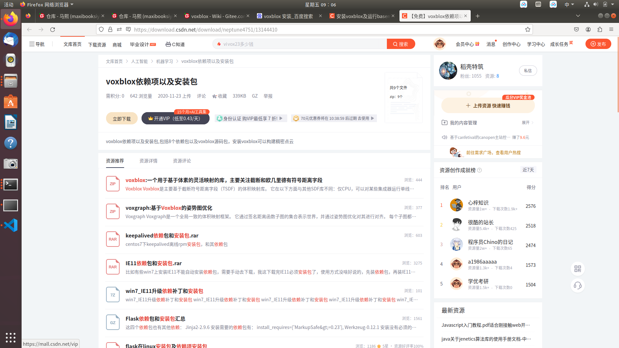The image size is (619, 348).
Task: Open input method 中 dropdown
Action: [569, 5]
